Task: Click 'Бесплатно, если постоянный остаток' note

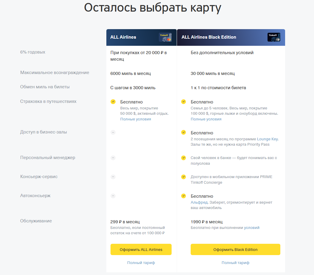Action: 138,230
